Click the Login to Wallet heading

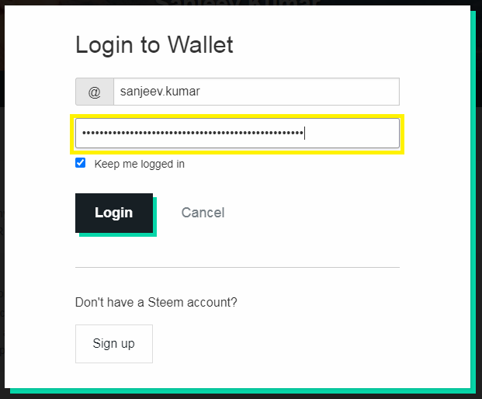tap(154, 45)
